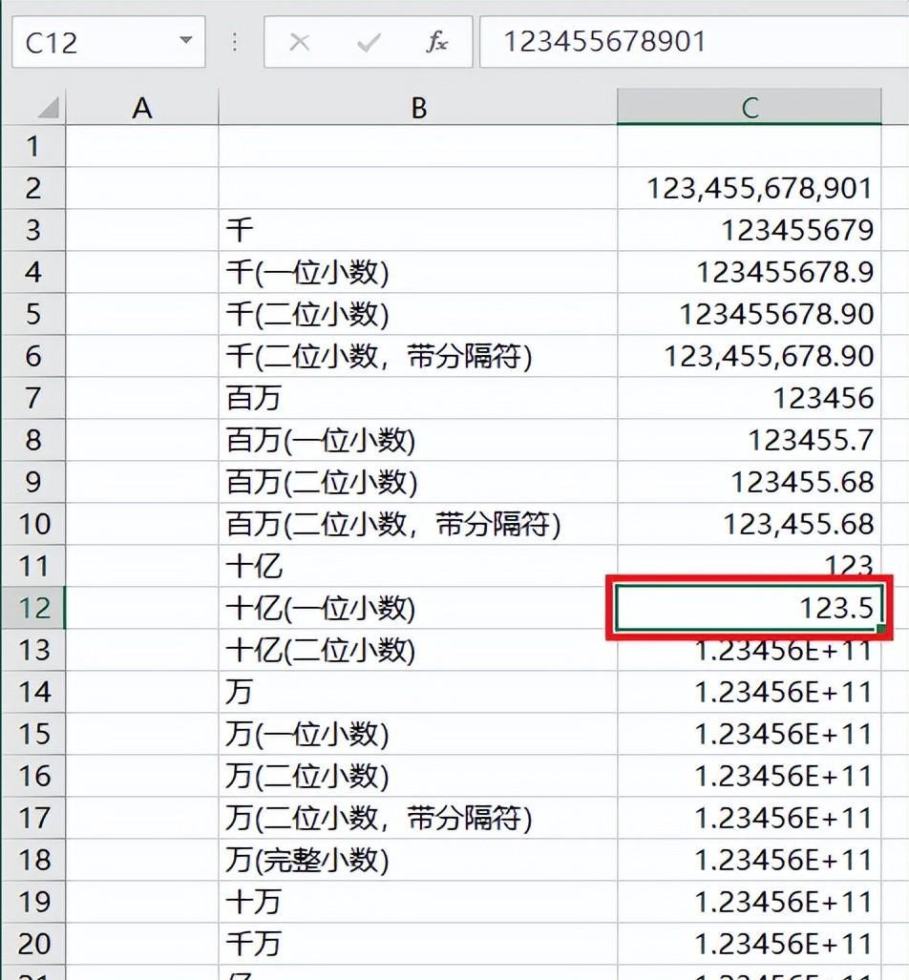The width and height of the screenshot is (909, 980).
Task: Click cell labeled 万(一位小数)
Action: pos(418,733)
